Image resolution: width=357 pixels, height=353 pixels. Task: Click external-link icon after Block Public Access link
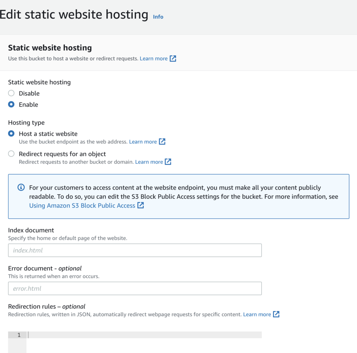coord(140,205)
